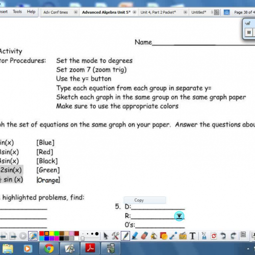Image resolution: width=255 pixels, height=255 pixels.
Task: Close the Unit 4, Part 2 Packet tab
Action: point(186,12)
